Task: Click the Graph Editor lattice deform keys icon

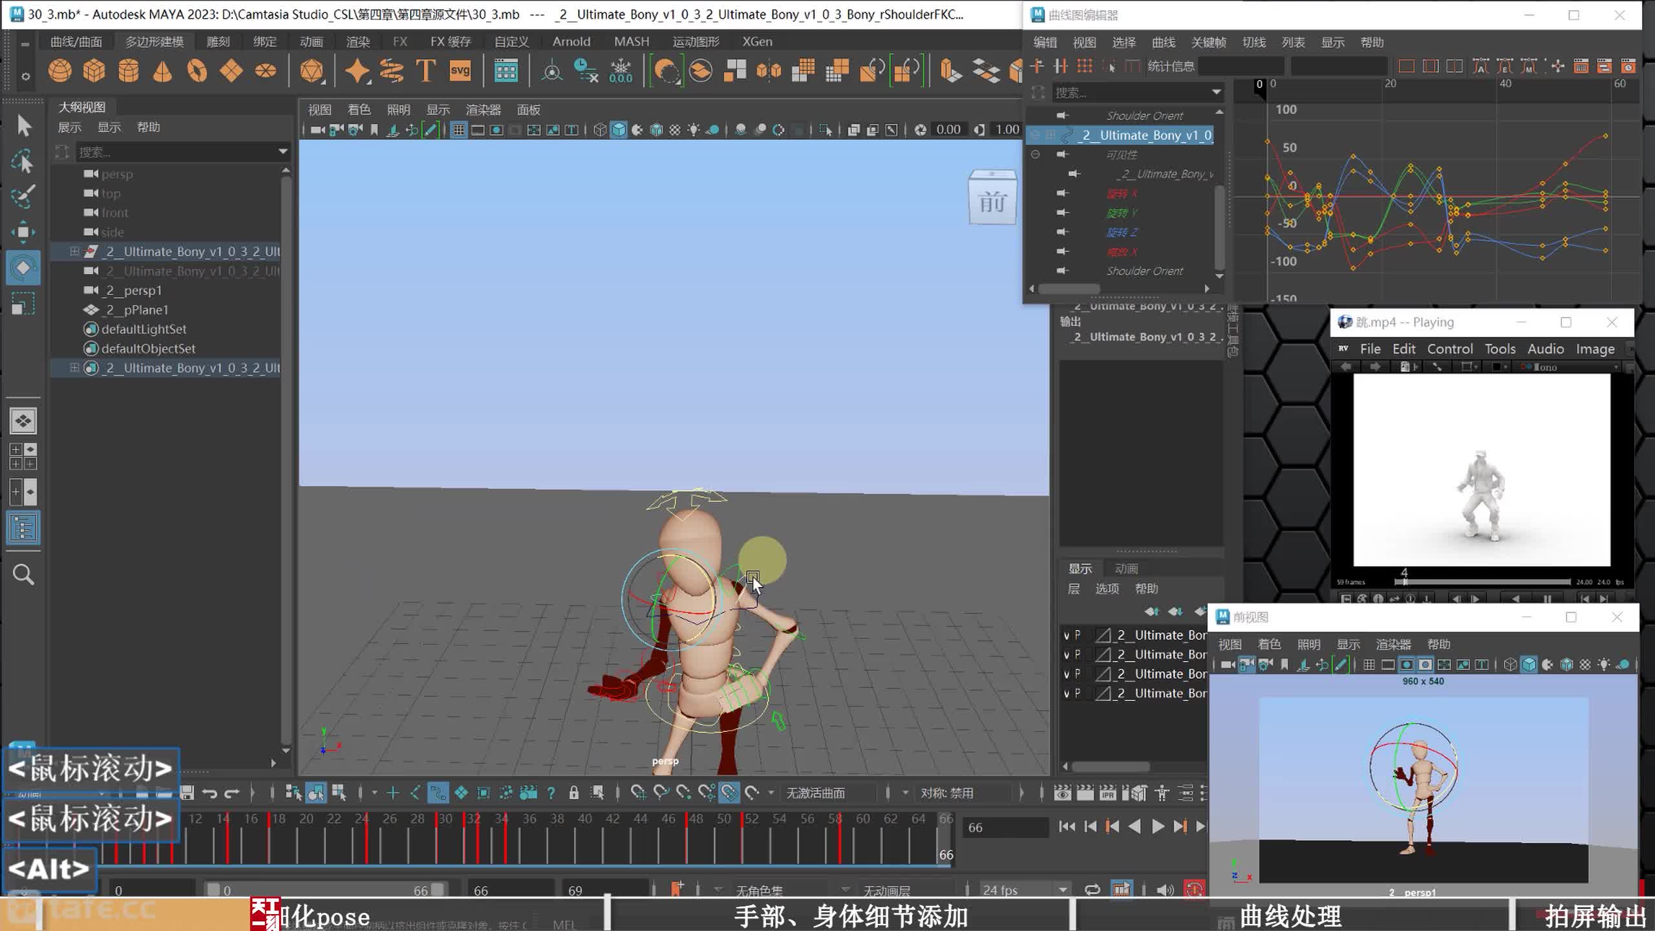Action: coord(1085,66)
